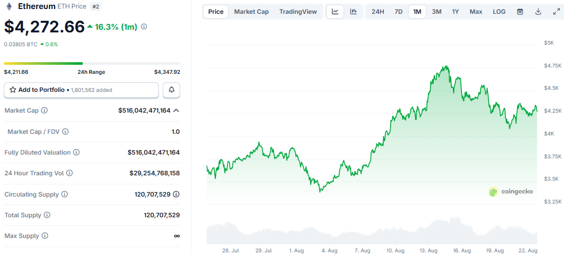Click the star Add to Portfolio button
The width and height of the screenshot is (564, 255).
(81, 90)
